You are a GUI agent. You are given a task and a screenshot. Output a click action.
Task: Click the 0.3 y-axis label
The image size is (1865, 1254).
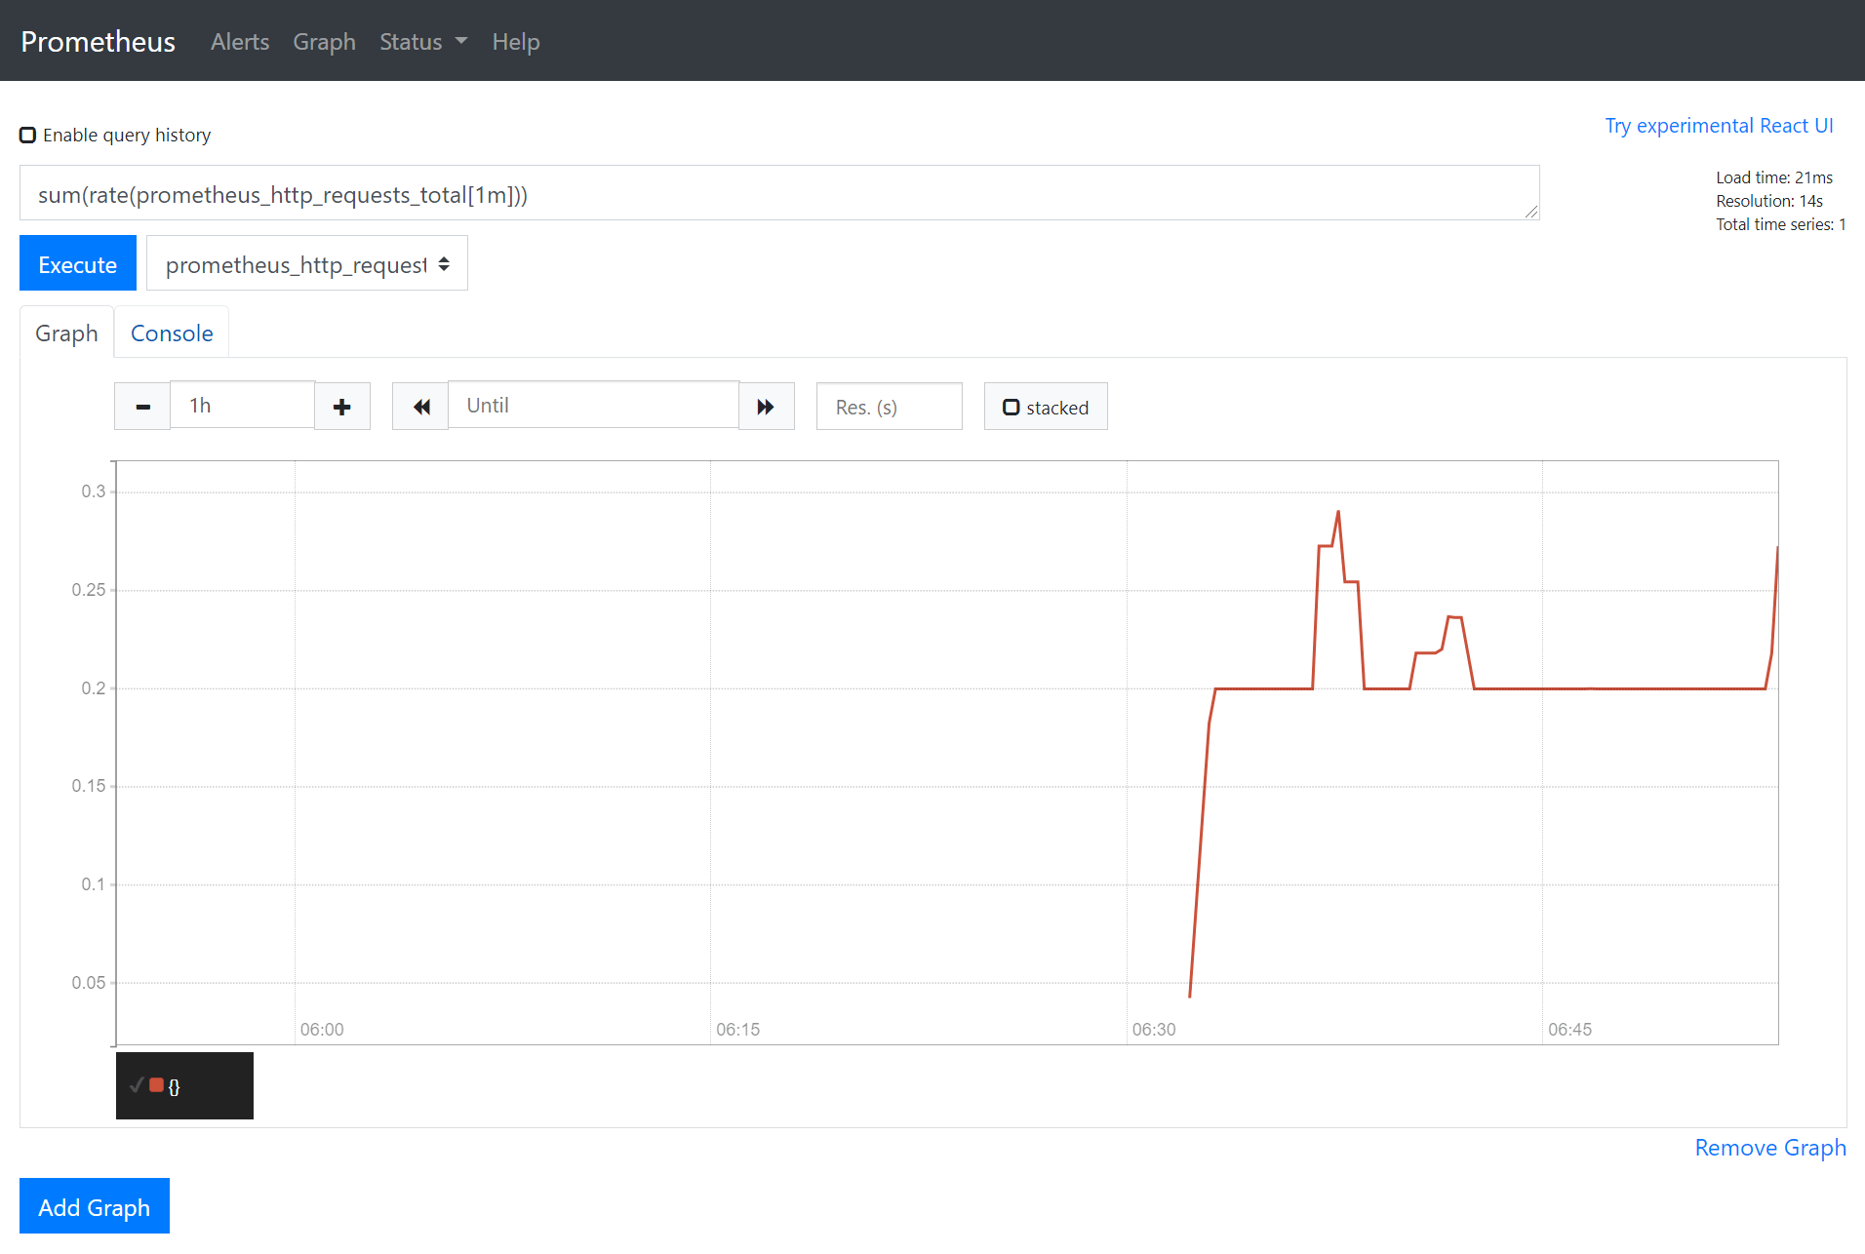[94, 491]
